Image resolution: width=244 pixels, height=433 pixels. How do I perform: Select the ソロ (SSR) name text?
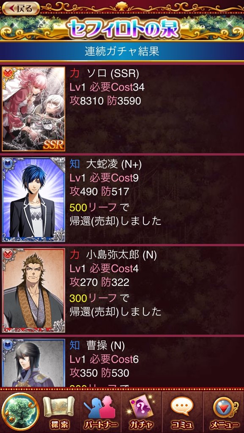coord(112,74)
